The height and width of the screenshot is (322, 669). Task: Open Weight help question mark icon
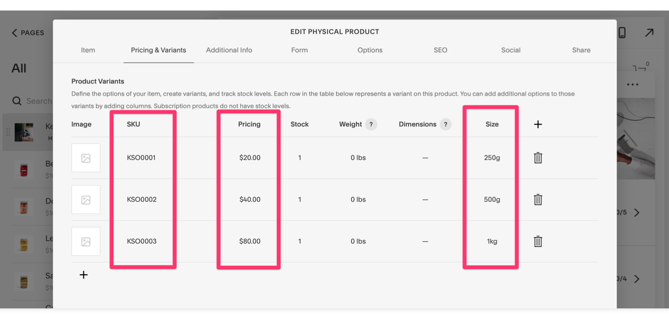371,125
